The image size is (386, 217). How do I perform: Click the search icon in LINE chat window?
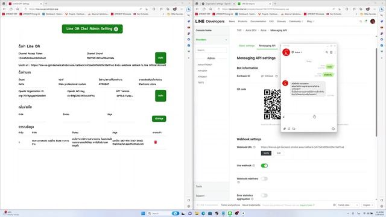(327, 52)
